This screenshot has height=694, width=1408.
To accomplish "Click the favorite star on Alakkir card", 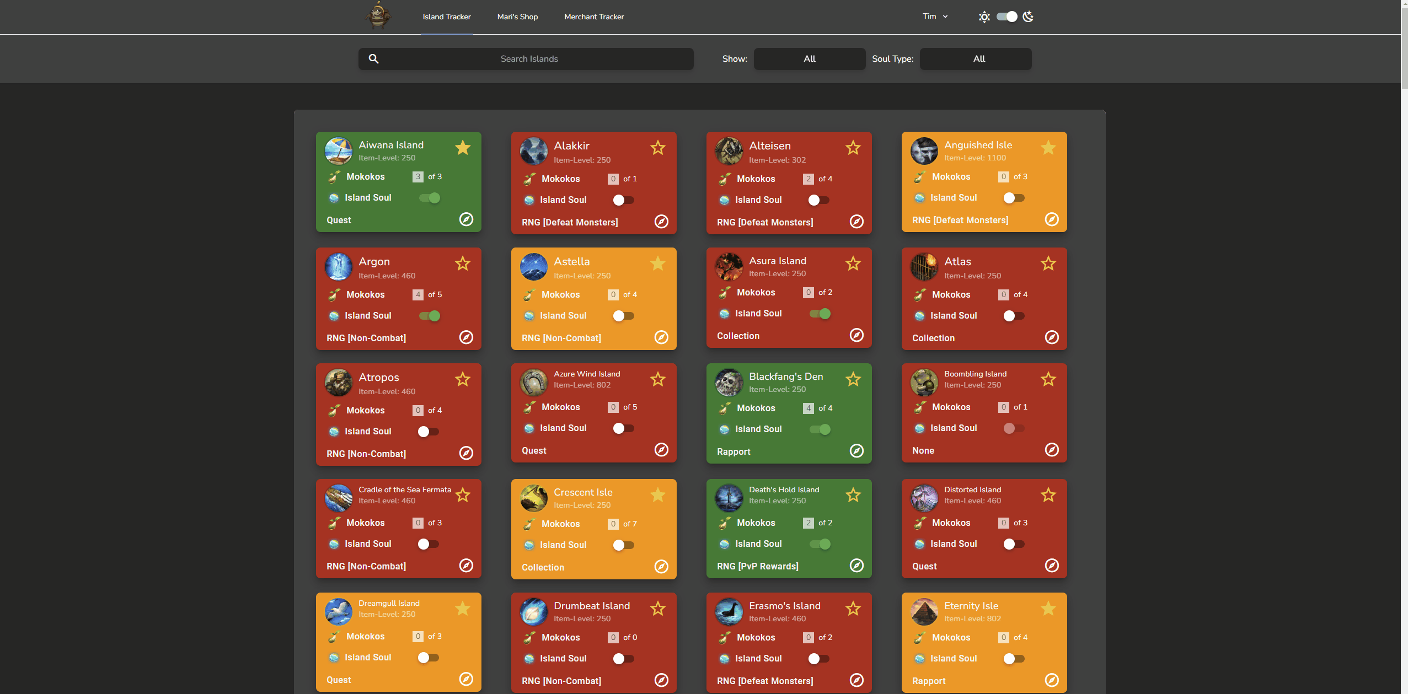I will pos(657,148).
